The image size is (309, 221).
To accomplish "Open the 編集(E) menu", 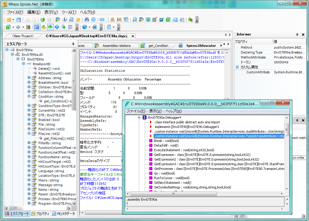I will click(x=34, y=12).
